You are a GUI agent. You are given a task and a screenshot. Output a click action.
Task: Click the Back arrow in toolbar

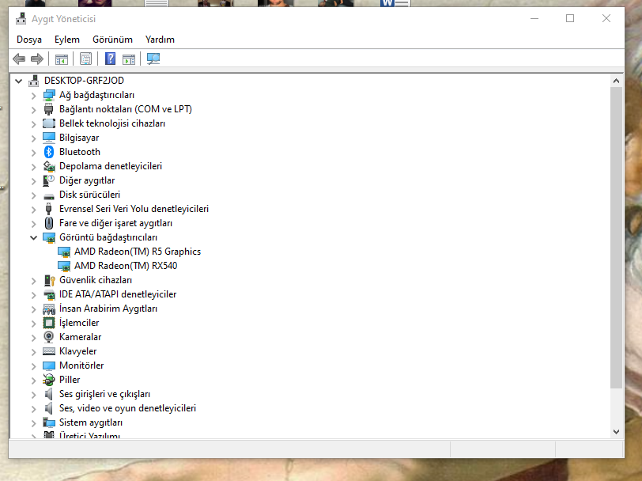[x=19, y=59]
